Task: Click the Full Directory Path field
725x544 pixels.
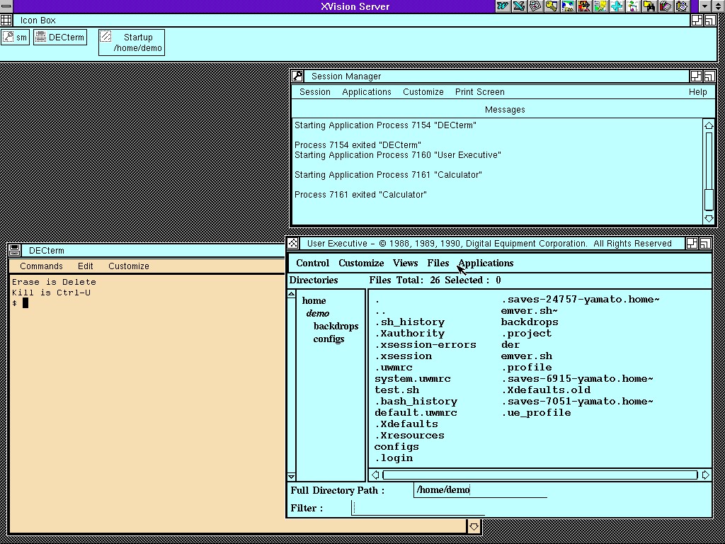Action: tap(480, 490)
